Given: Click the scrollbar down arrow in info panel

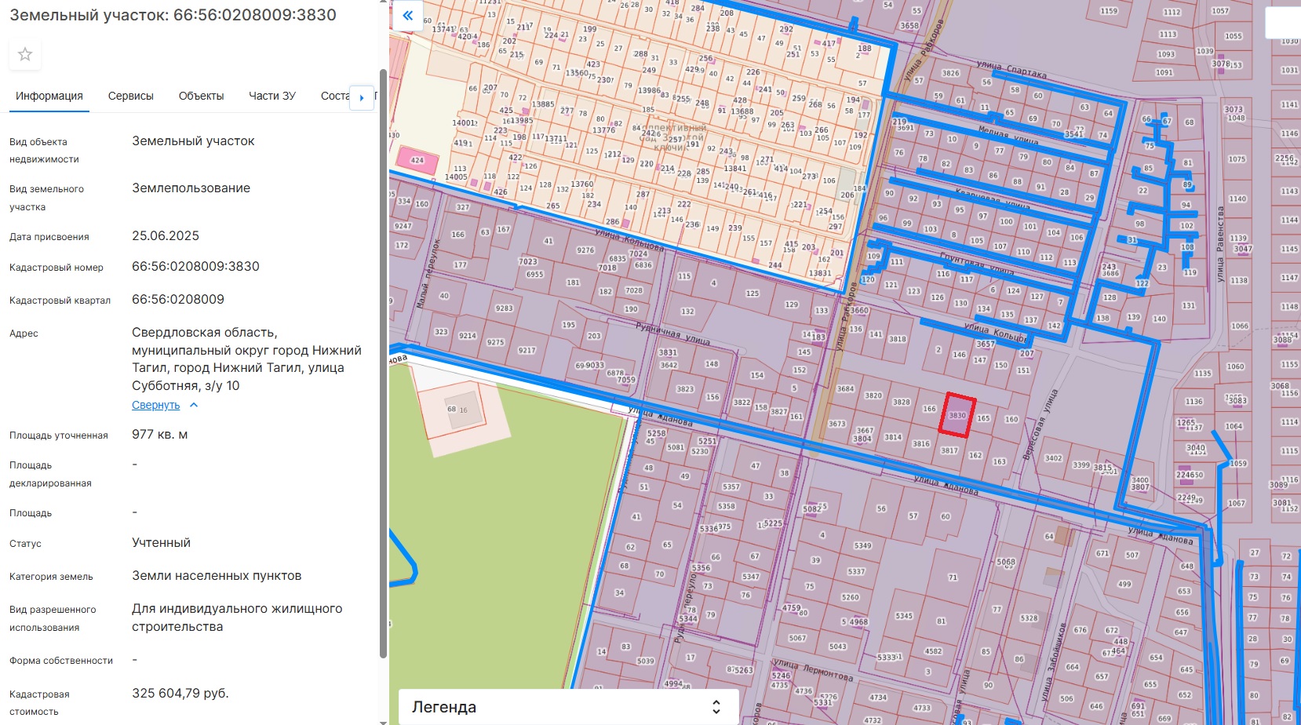Looking at the screenshot, I should pos(383,721).
